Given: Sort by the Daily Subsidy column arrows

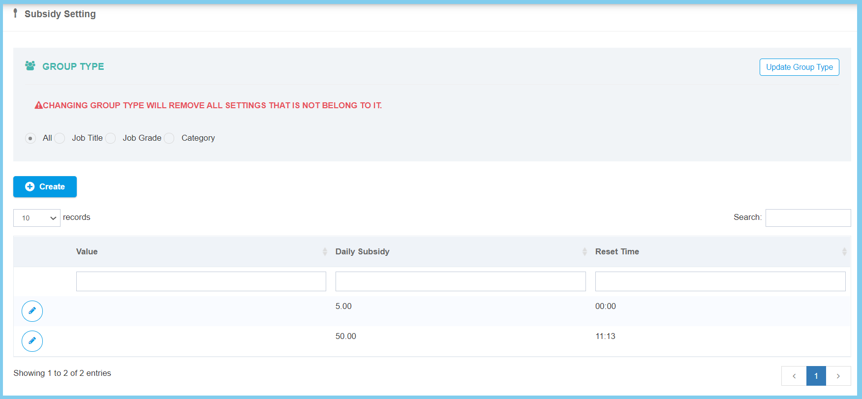Looking at the screenshot, I should [585, 251].
